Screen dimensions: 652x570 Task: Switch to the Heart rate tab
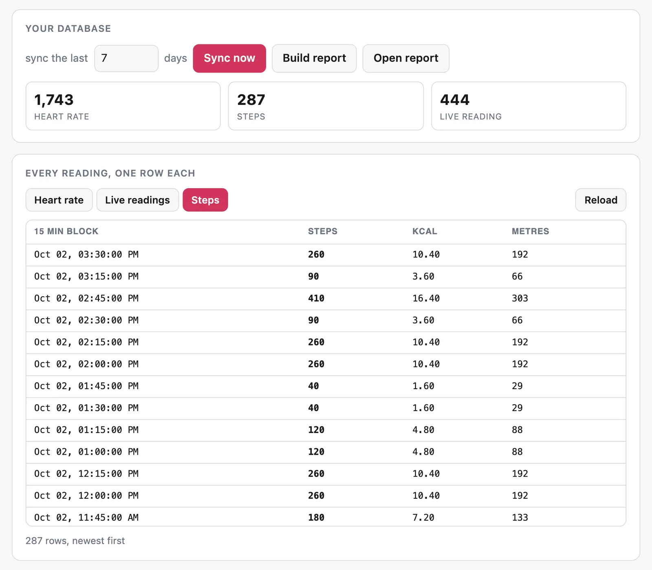pyautogui.click(x=59, y=200)
